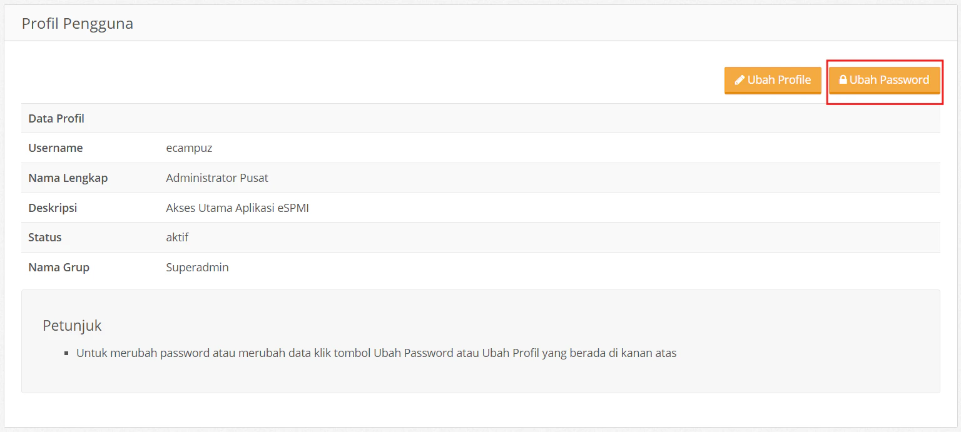Click the Nama Grup row label

[x=59, y=267]
